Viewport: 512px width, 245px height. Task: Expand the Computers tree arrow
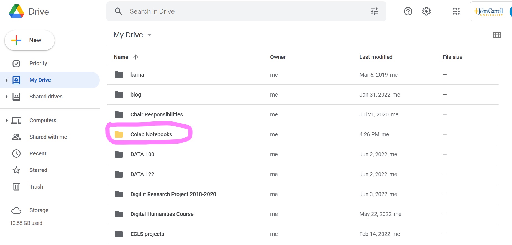coord(7,120)
